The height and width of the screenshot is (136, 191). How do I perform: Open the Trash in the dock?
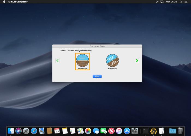coord(180,131)
